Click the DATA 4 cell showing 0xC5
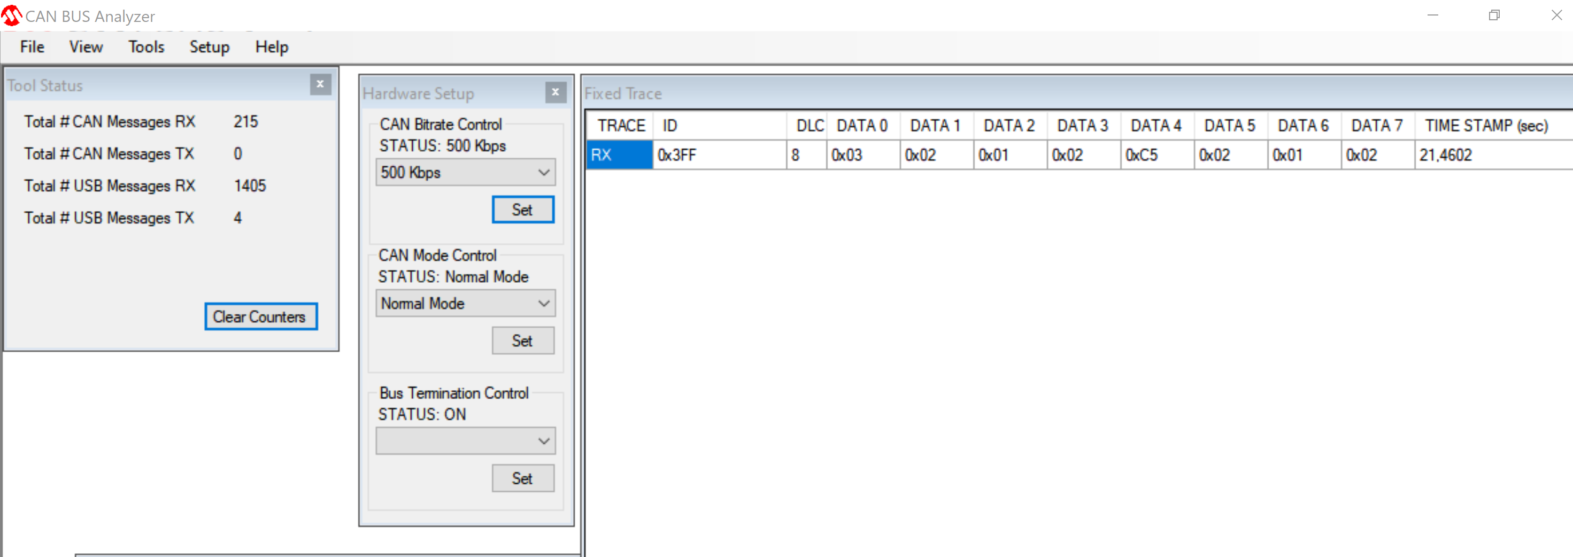 click(x=1156, y=154)
